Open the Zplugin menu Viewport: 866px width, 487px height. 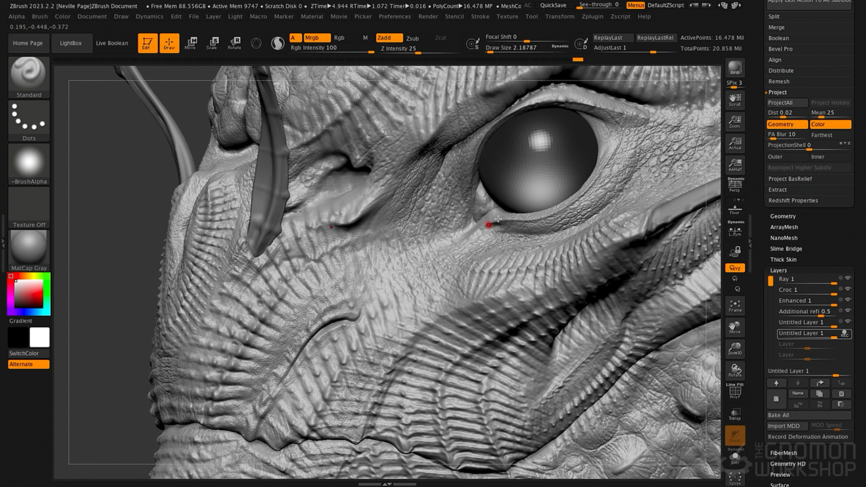(x=592, y=16)
